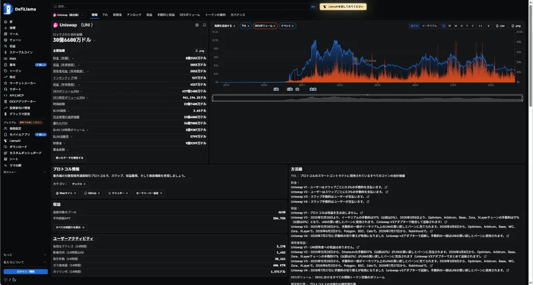Remove the DEXボリューム chart chip
533x285 pixels.
click(274, 26)
